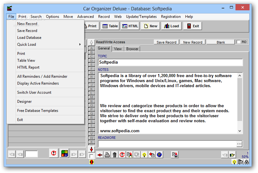The width and height of the screenshot is (258, 173).
Task: Click the Notes scrollbar down arrow
Action: click(240, 131)
